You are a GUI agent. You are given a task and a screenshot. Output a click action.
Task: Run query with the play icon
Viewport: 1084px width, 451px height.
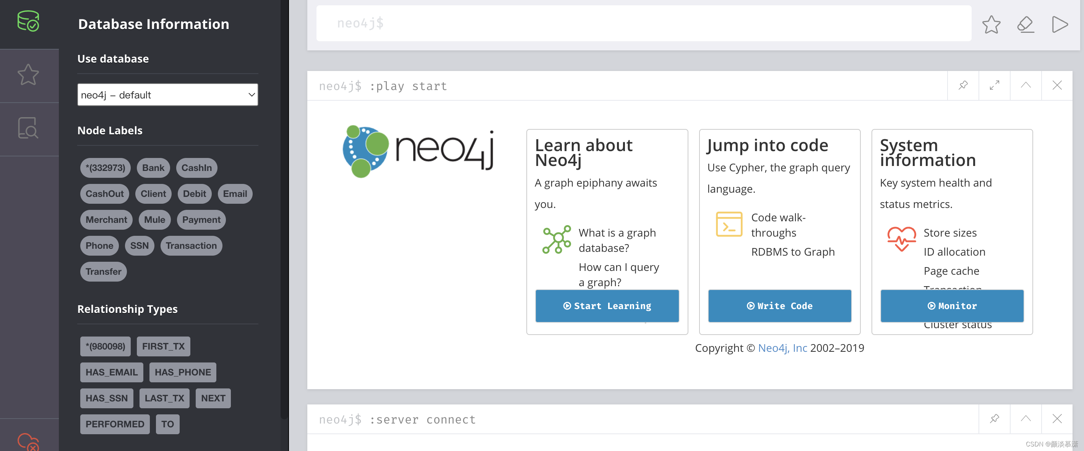click(1059, 24)
